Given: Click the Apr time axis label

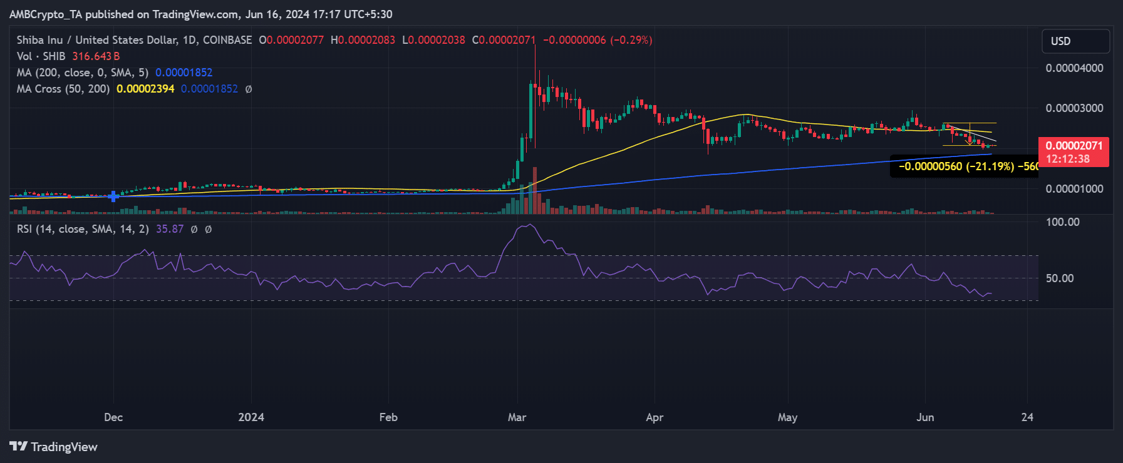Looking at the screenshot, I should pos(655,417).
